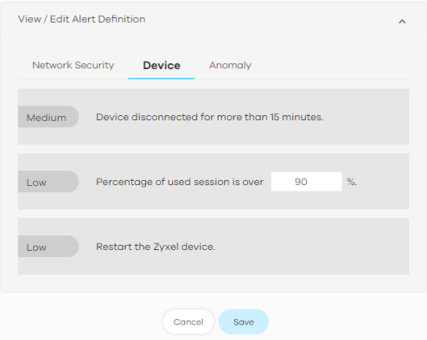Switch to the Network Security tab
The width and height of the screenshot is (427, 340).
point(73,66)
